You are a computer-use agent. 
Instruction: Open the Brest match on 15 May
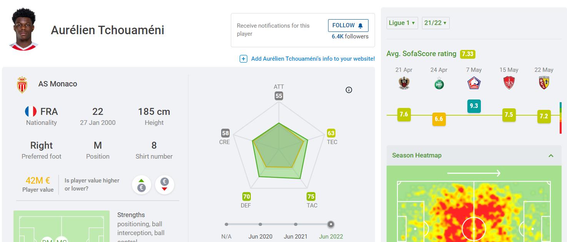[509, 83]
